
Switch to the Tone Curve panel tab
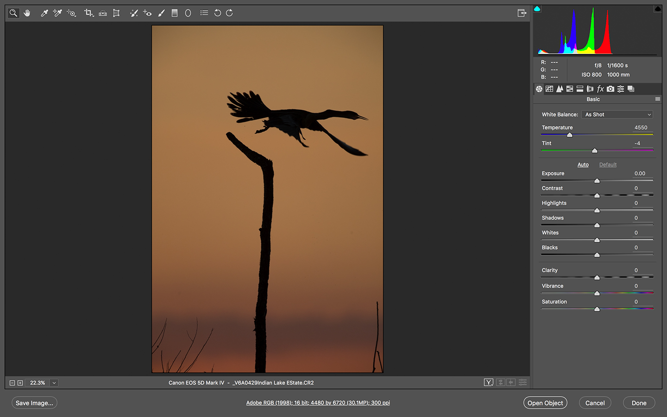549,89
